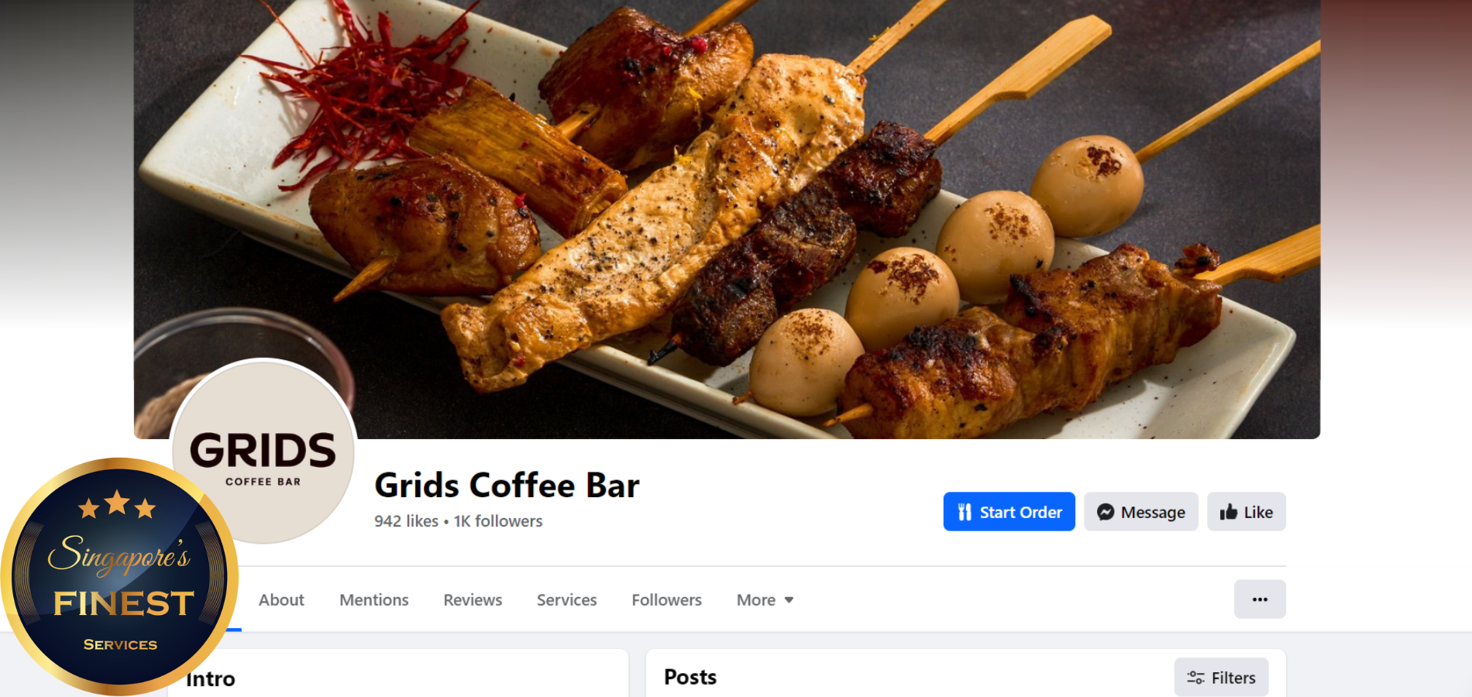
Task: Expand the More dropdown arrow
Action: pyautogui.click(x=789, y=600)
